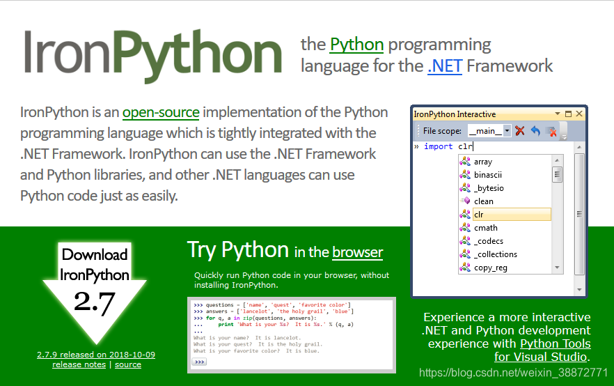Screen dimensions: 614x386
Task: Open the Python link in tagline
Action: point(356,45)
